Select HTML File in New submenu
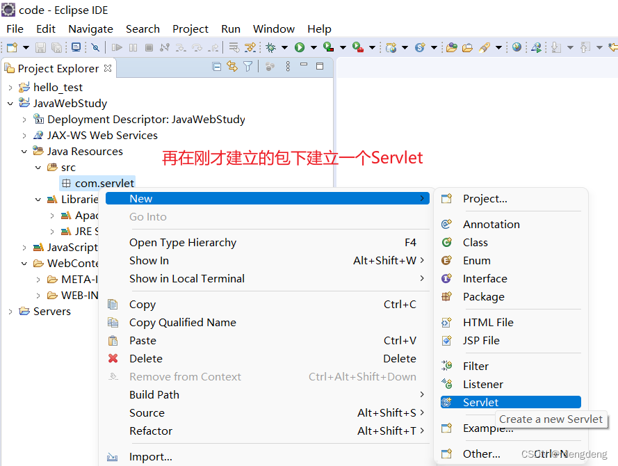This screenshot has width=618, height=466. [x=511, y=323]
